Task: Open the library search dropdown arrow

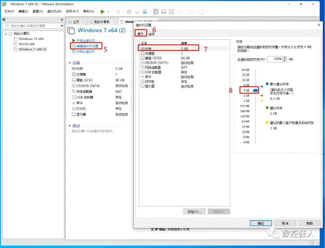Action: [x=62, y=26]
